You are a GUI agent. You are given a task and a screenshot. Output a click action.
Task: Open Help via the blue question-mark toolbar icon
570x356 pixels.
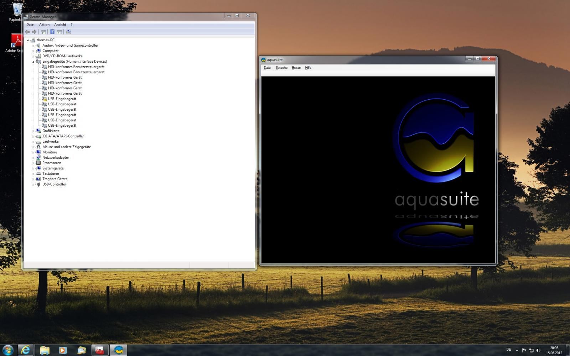[52, 32]
